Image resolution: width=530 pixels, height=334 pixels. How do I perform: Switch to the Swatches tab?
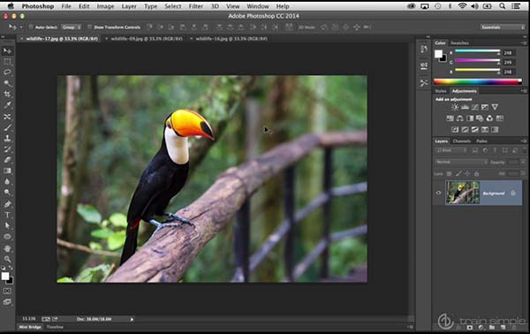[459, 43]
